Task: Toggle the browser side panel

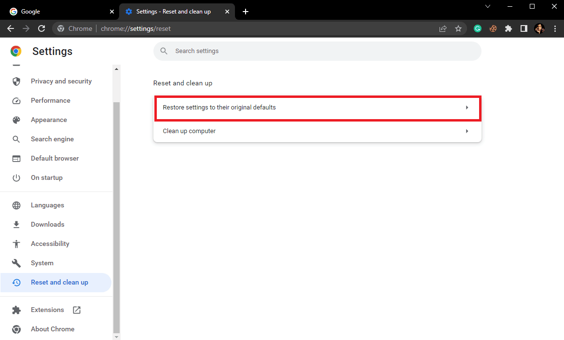Action: pyautogui.click(x=524, y=28)
